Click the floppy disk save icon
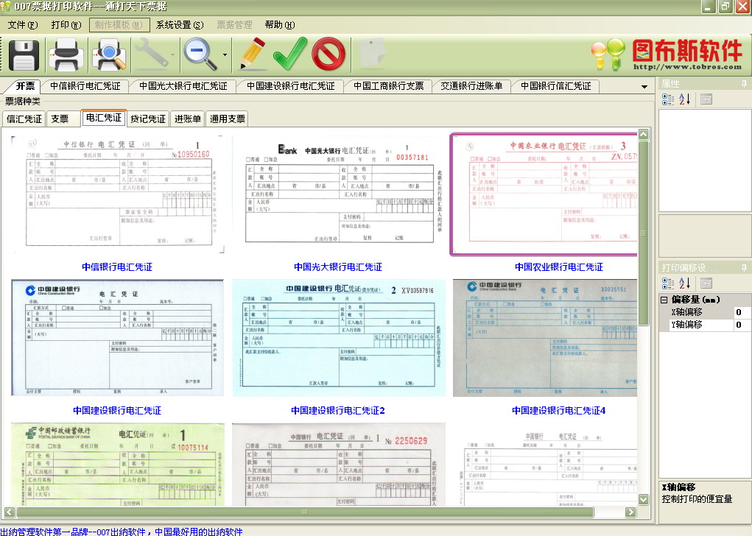752x536 pixels. pos(23,55)
